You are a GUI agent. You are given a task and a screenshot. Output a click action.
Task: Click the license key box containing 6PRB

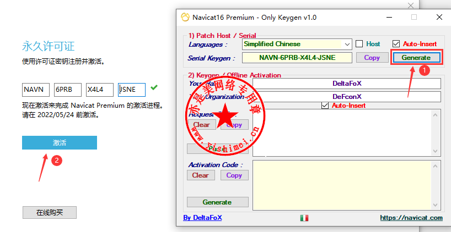pyautogui.click(x=68, y=90)
